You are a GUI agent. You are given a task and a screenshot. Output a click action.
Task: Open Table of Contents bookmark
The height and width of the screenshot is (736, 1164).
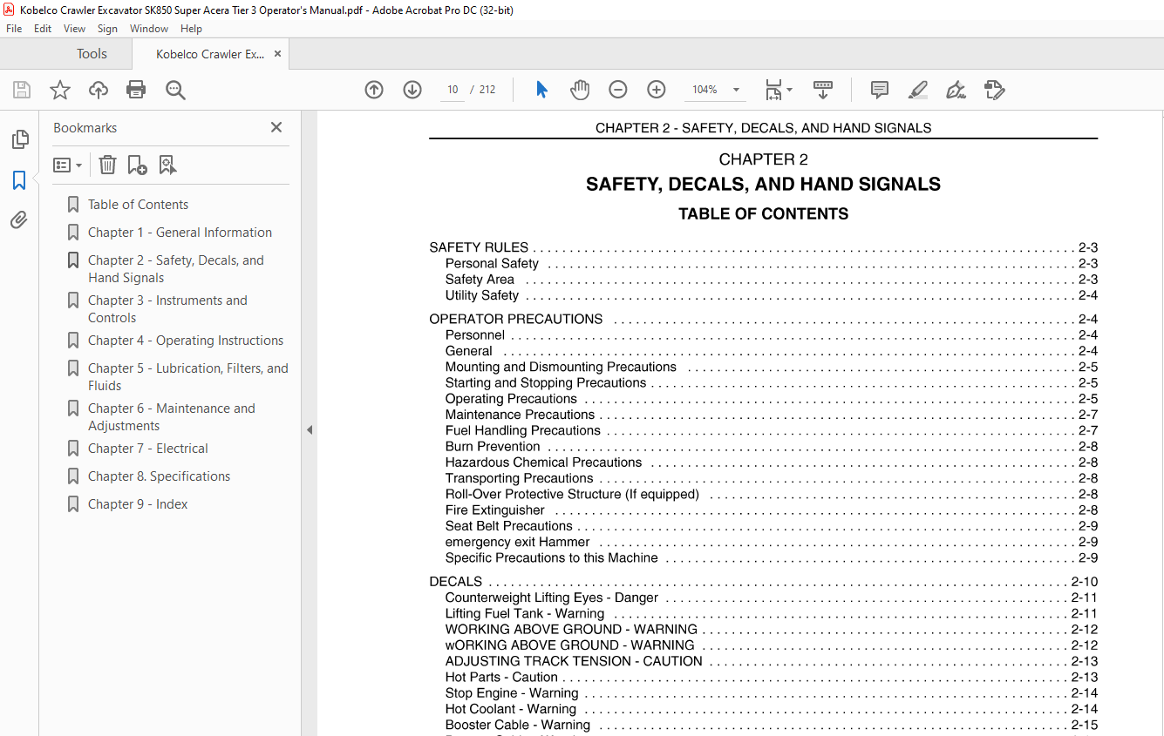tap(138, 205)
